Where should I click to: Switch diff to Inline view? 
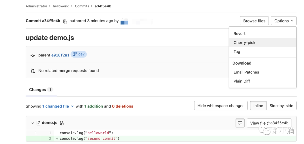click(x=258, y=106)
